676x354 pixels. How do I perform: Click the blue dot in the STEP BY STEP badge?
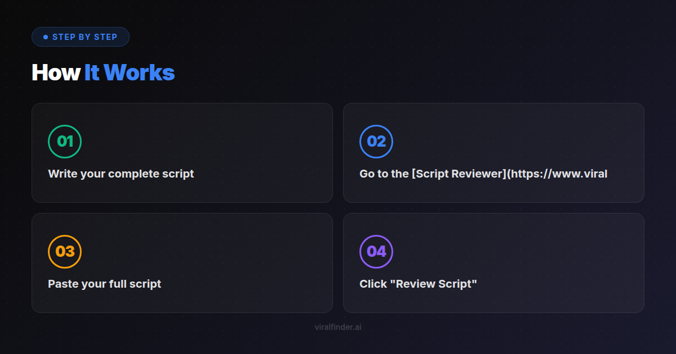[x=46, y=37]
